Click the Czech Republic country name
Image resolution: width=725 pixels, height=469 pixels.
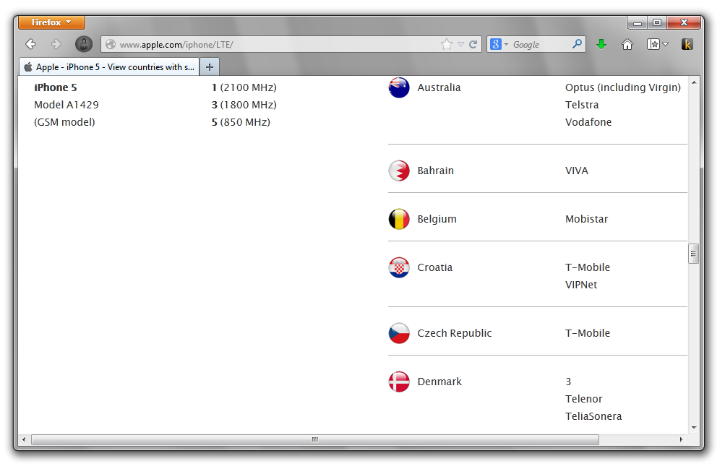[455, 333]
